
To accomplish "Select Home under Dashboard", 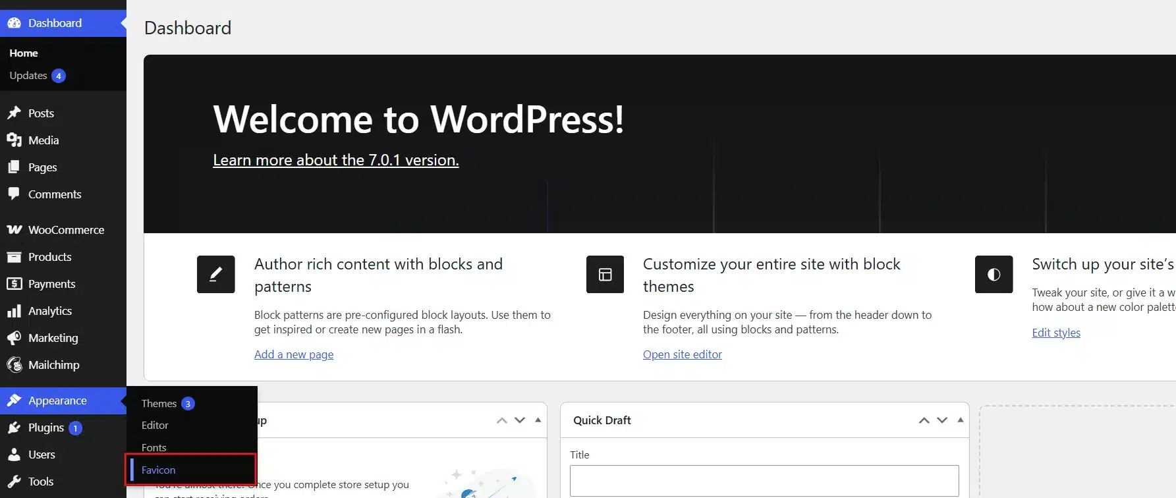I will pos(24,53).
